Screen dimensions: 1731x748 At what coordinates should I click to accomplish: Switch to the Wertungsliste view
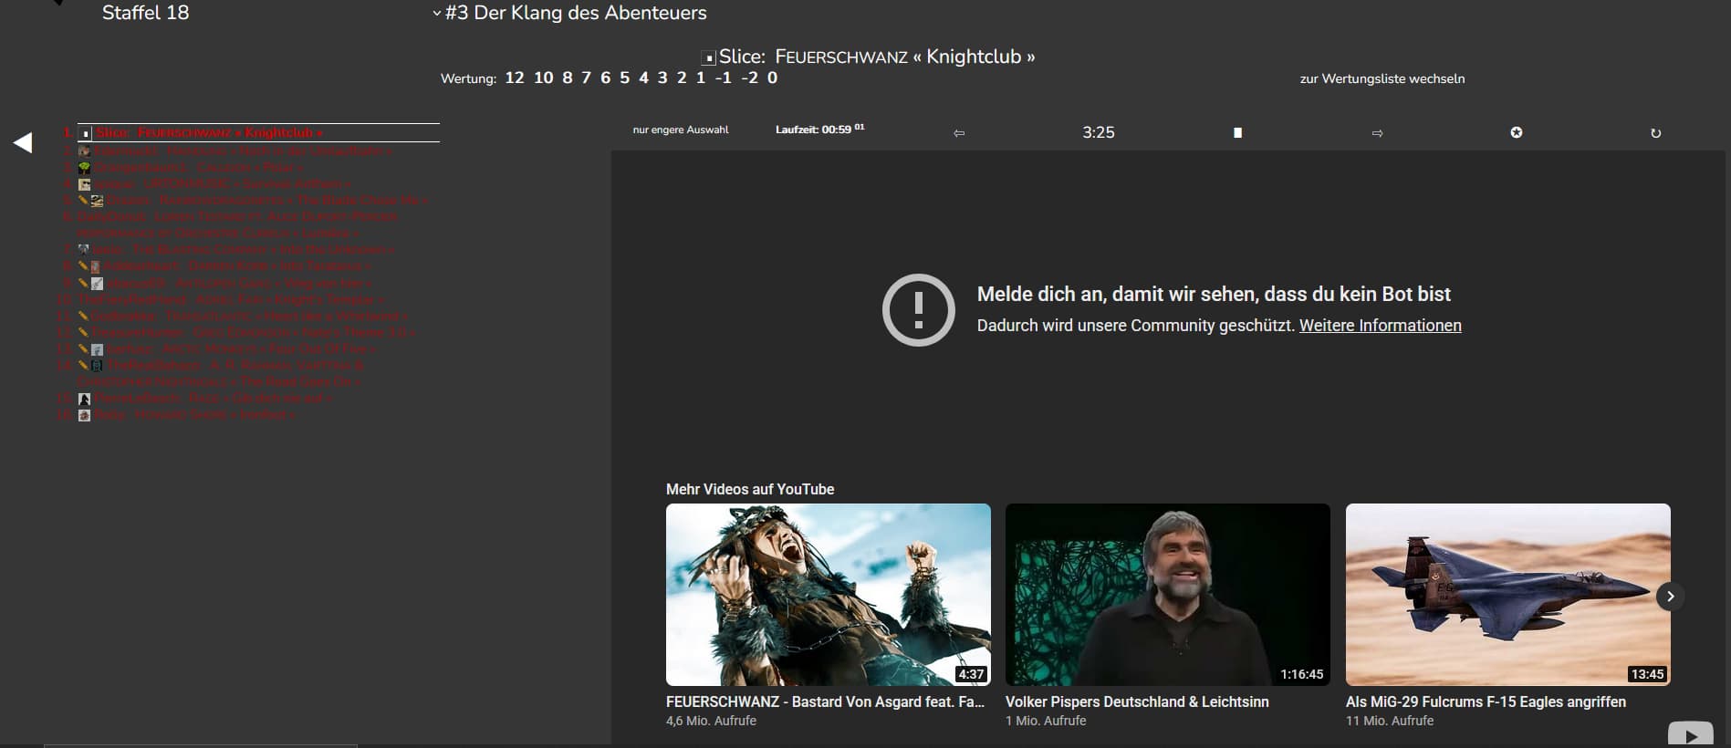point(1382,78)
